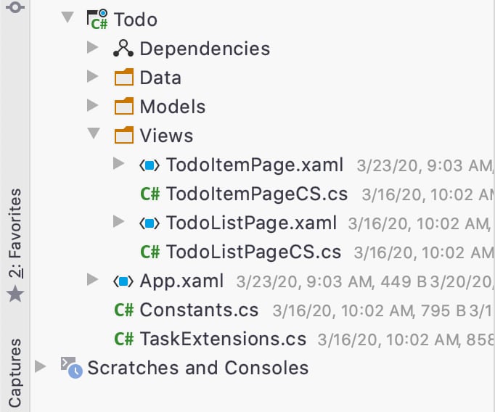Click the Models folder icon

(124, 107)
